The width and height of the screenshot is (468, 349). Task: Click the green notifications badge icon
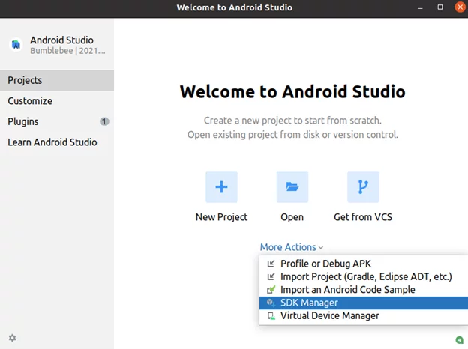(x=459, y=340)
